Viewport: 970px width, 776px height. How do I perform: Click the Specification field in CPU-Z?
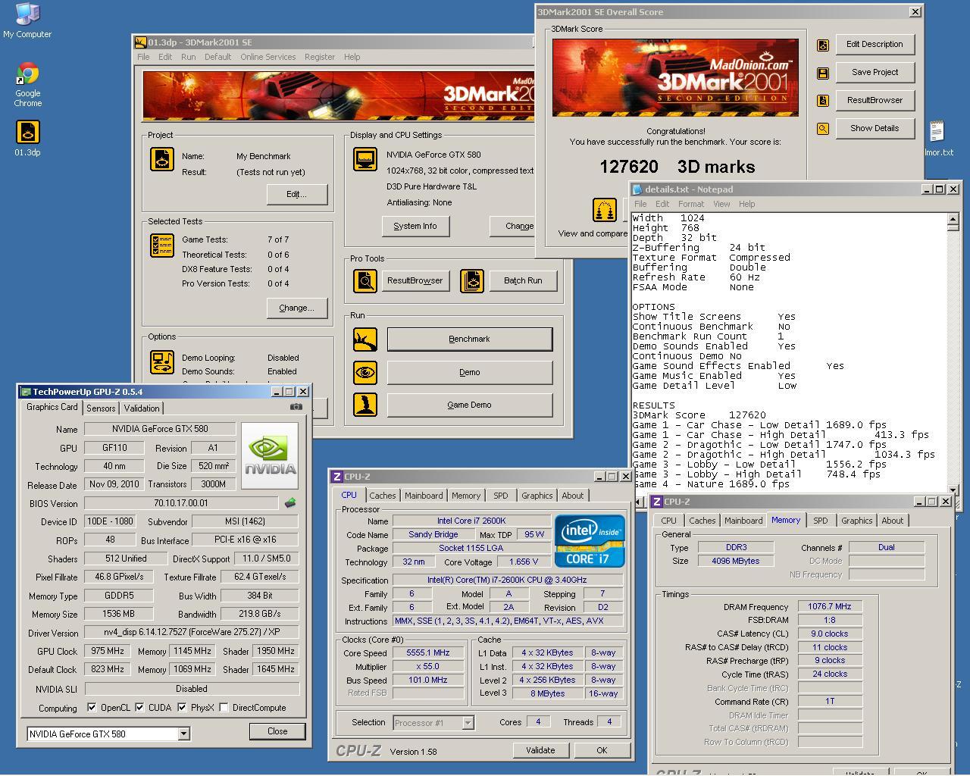point(508,580)
